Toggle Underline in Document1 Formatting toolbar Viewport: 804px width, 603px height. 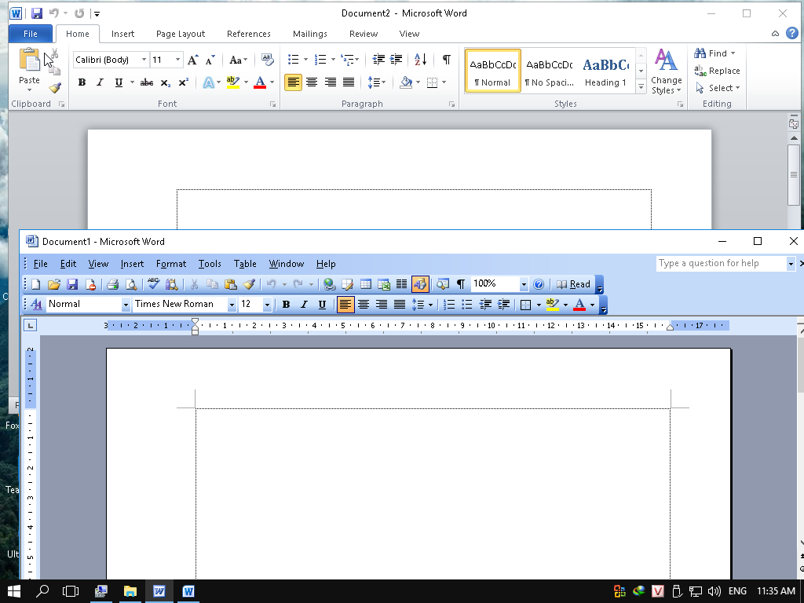(322, 305)
